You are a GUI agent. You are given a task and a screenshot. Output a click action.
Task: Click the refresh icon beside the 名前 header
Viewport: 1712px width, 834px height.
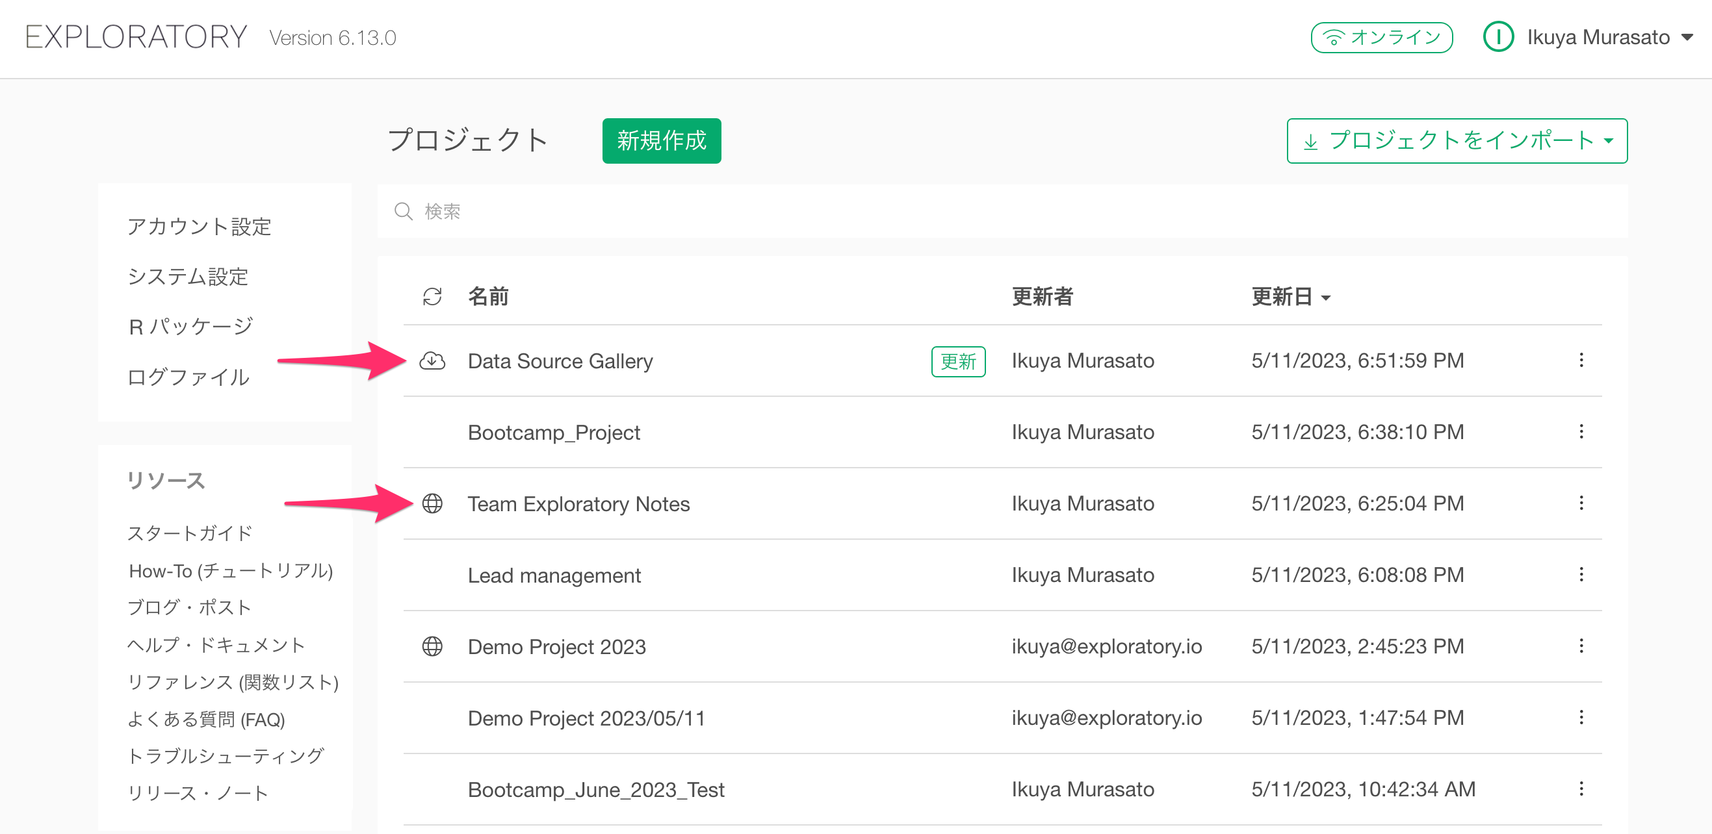coord(432,296)
